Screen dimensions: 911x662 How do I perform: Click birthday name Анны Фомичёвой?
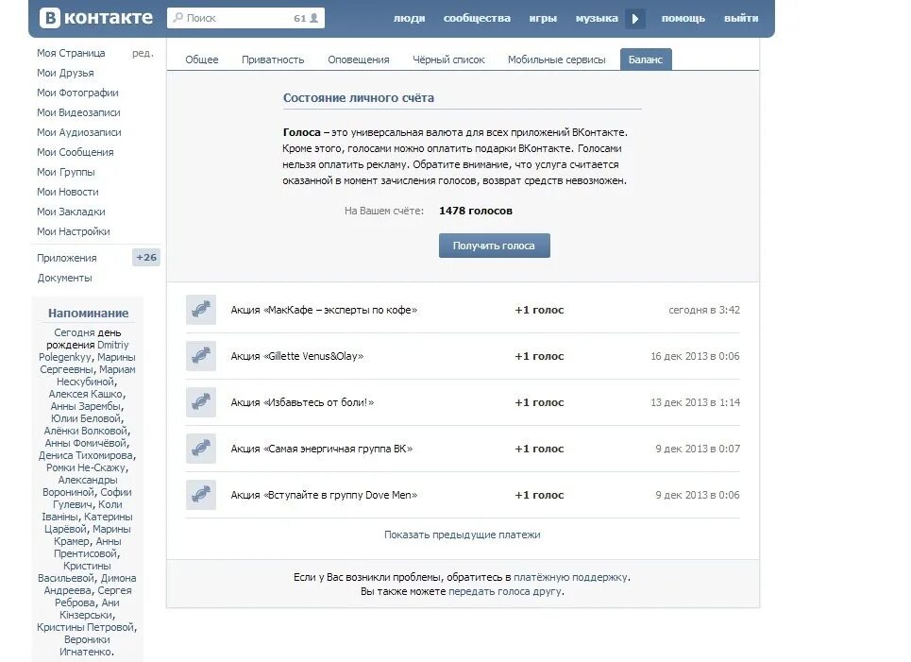[86, 442]
